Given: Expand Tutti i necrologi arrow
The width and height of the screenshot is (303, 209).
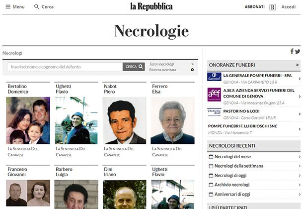Looking at the screenshot, I should point(192,64).
